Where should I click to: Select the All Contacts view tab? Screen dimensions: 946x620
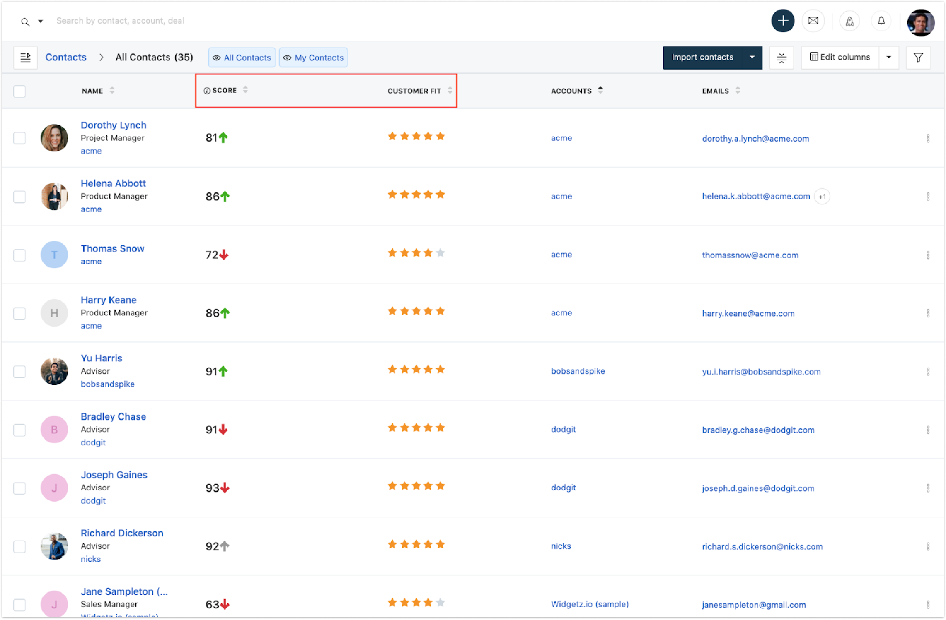point(242,58)
